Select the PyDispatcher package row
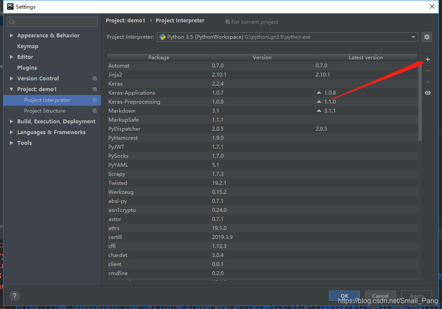The height and width of the screenshot is (309, 442). 262,129
